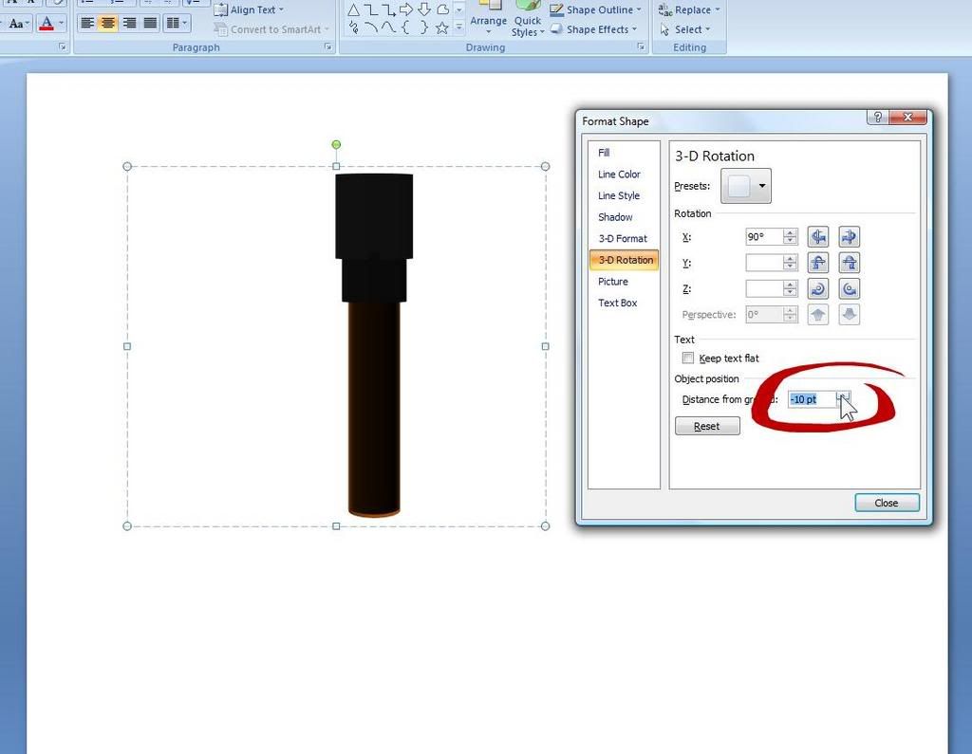
Task: Select the dark cylinder shape on the slide
Action: pos(374,345)
